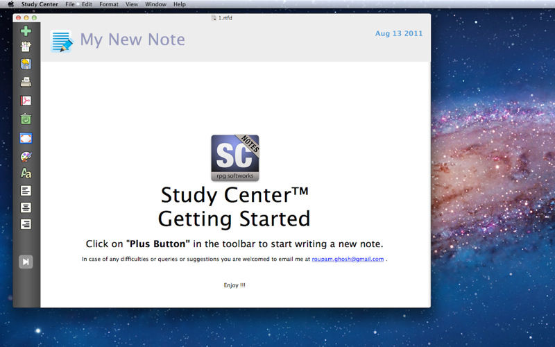The height and width of the screenshot is (347, 555).
Task: Open the Study Center application menu
Action: pos(40,4)
